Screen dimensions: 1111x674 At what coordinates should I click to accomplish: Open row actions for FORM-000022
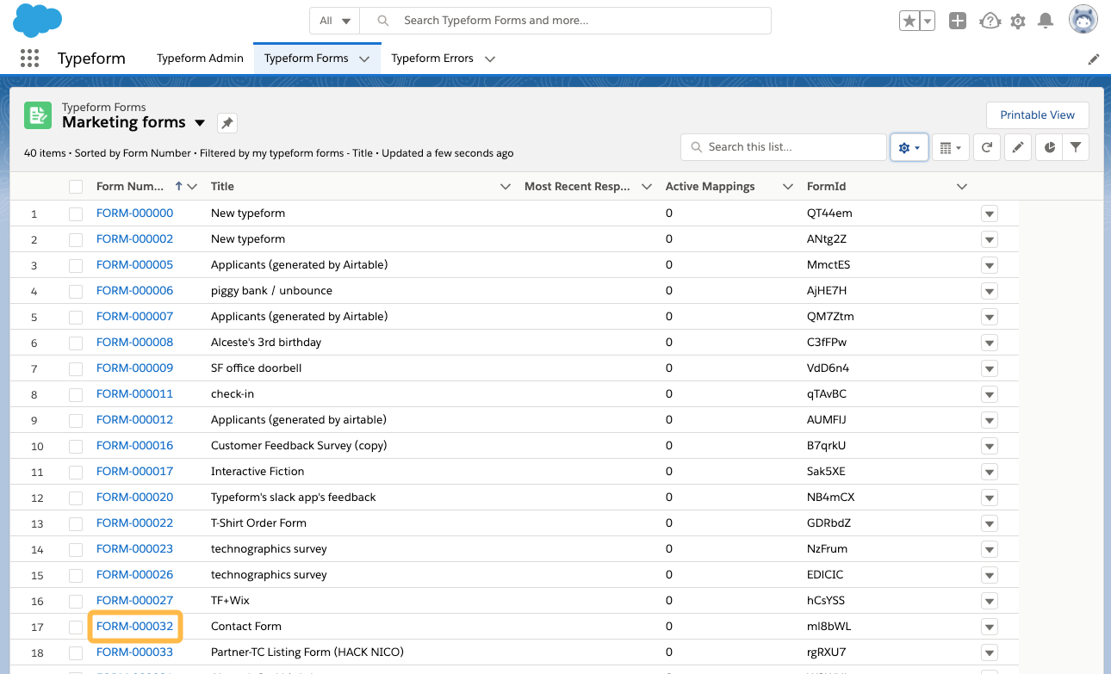point(990,523)
